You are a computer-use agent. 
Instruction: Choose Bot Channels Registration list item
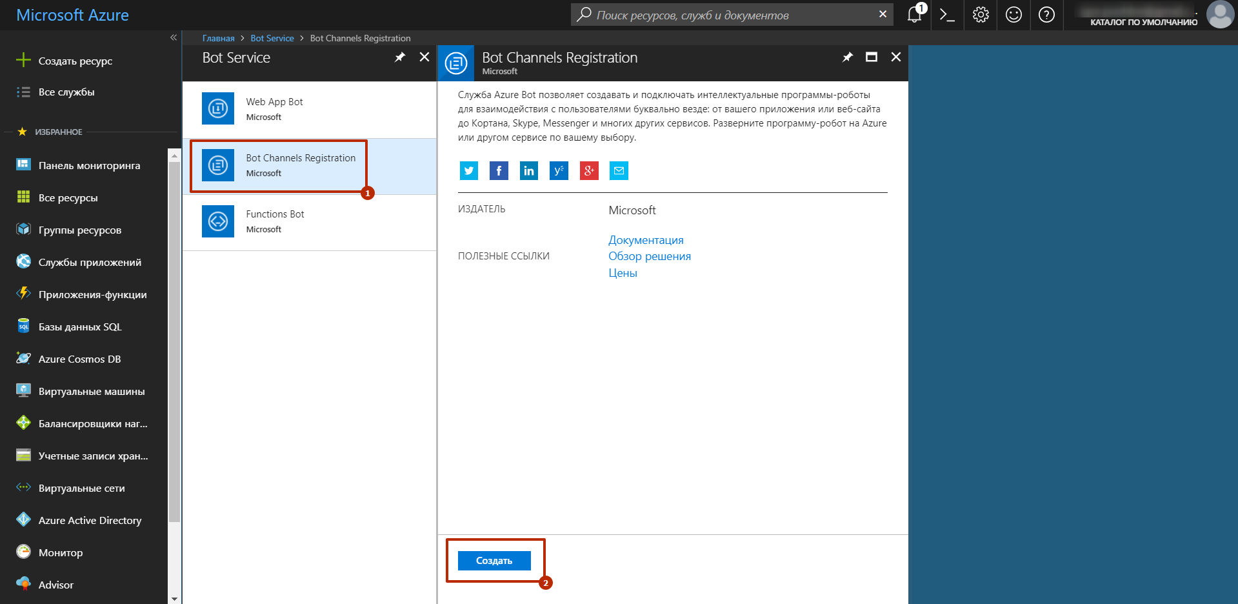coord(309,166)
